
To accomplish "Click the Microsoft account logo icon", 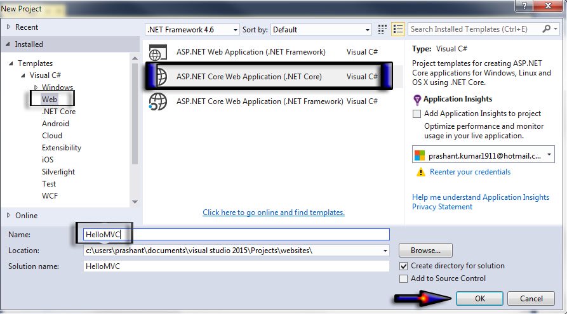I will (420, 156).
